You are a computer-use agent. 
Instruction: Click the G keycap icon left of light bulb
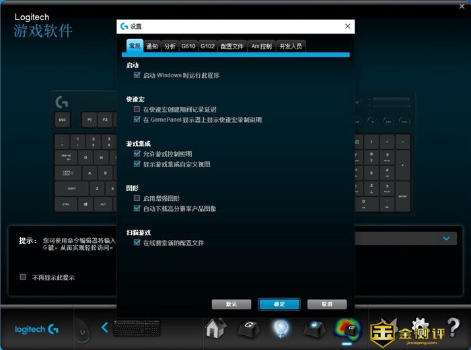click(248, 329)
